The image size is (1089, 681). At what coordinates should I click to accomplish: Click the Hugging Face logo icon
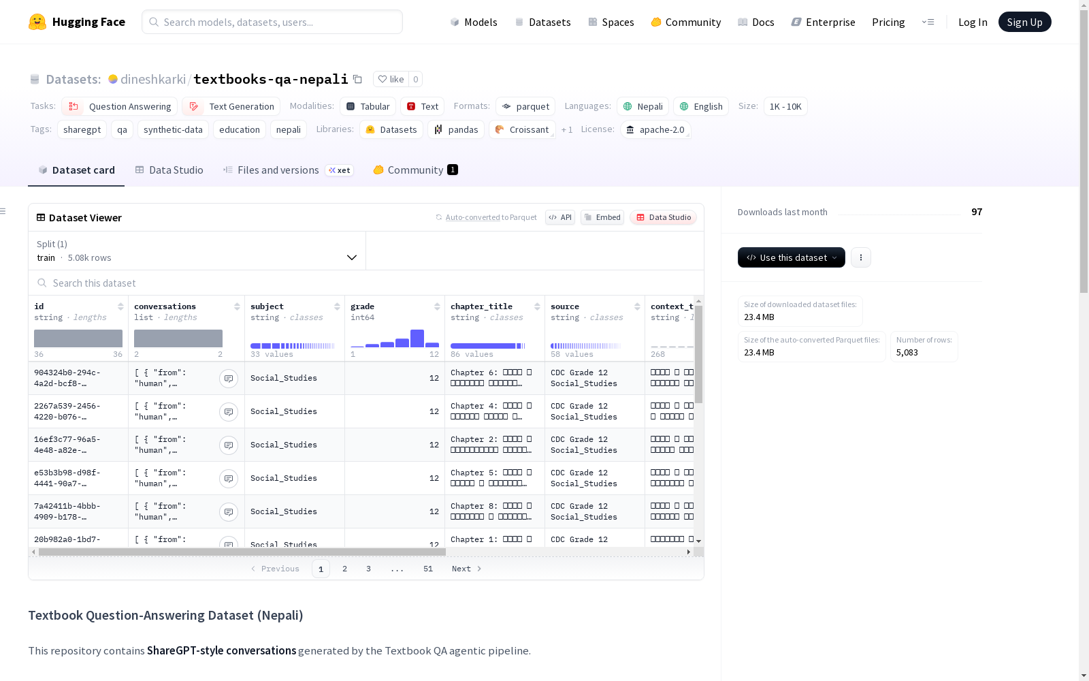pyautogui.click(x=37, y=22)
